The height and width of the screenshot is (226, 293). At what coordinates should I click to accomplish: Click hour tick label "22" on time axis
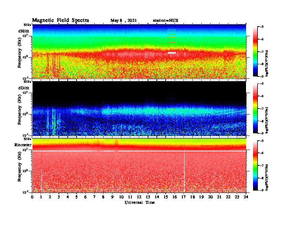tap(228, 197)
